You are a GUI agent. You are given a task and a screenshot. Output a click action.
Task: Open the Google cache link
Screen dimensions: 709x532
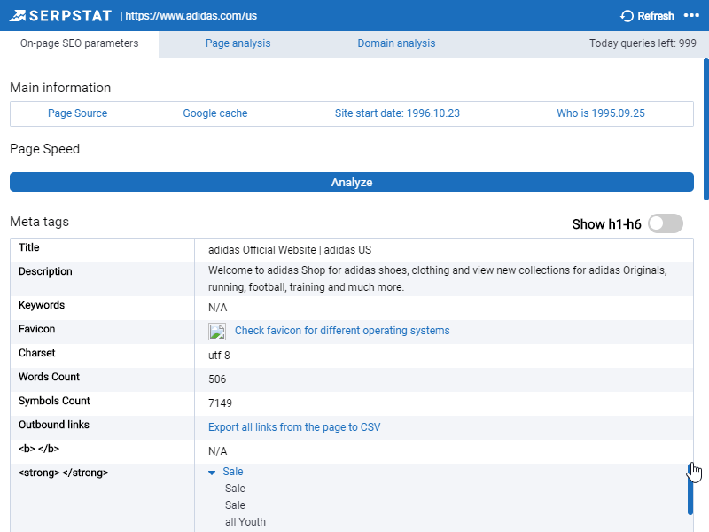tap(215, 113)
